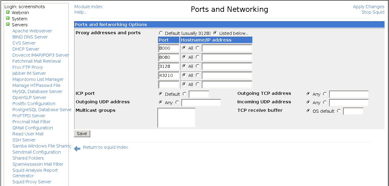Open Shared Folders module
The image size is (389, 186).
[x=28, y=158]
